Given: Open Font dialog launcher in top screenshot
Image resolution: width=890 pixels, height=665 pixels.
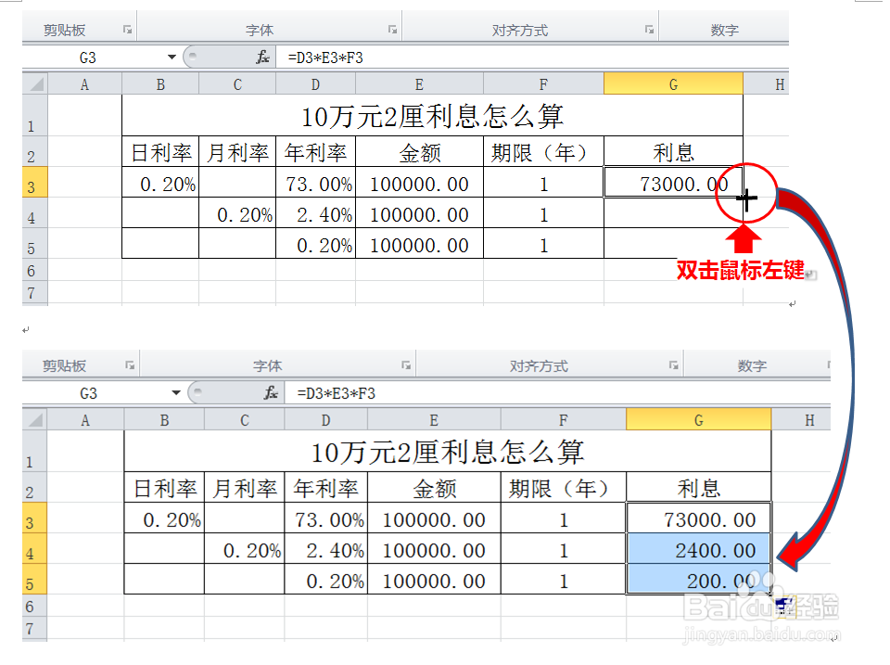Looking at the screenshot, I should click(392, 30).
